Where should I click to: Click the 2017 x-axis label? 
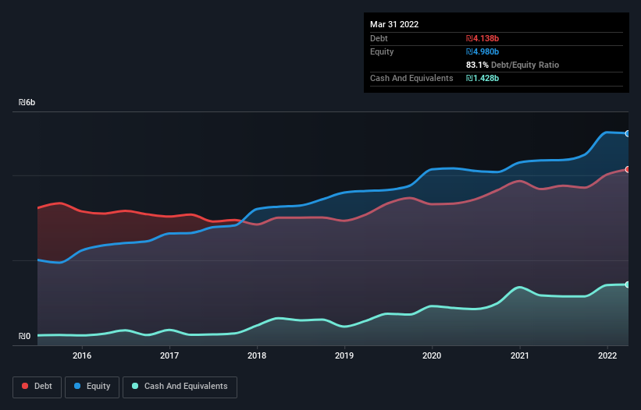pos(169,355)
